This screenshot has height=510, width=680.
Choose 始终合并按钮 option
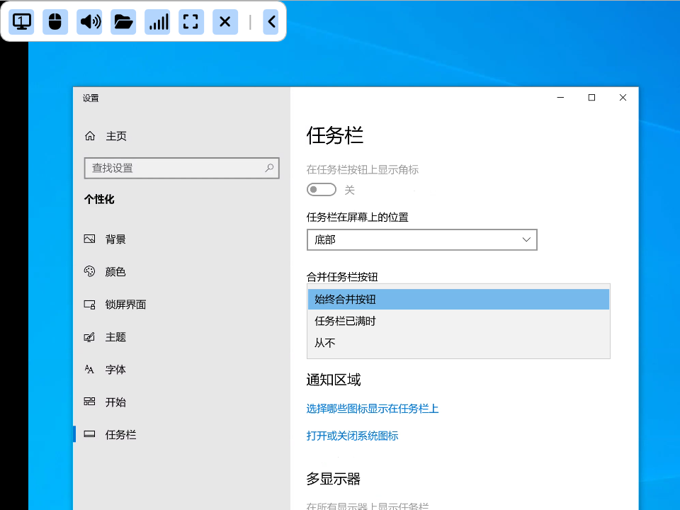pyautogui.click(x=458, y=299)
